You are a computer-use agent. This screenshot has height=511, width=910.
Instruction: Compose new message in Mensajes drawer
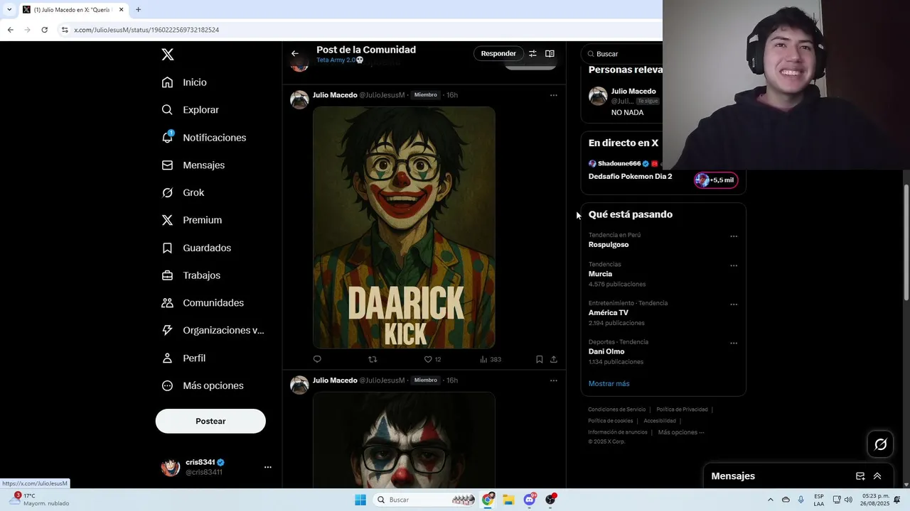(860, 476)
